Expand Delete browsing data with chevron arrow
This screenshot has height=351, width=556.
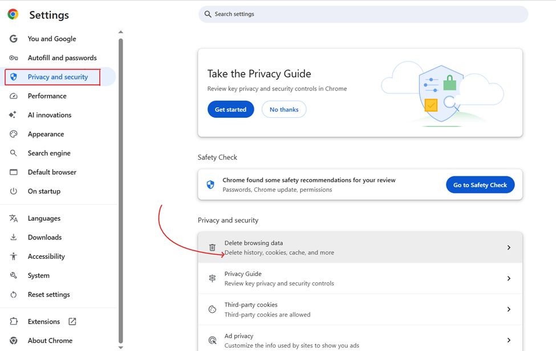509,247
